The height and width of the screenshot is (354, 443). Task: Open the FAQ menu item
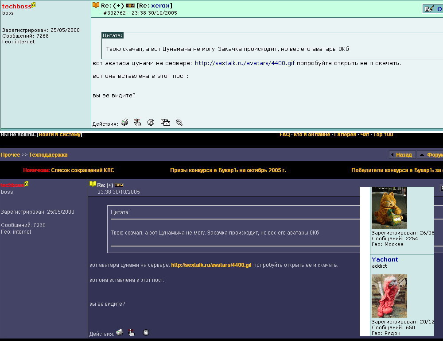284,135
